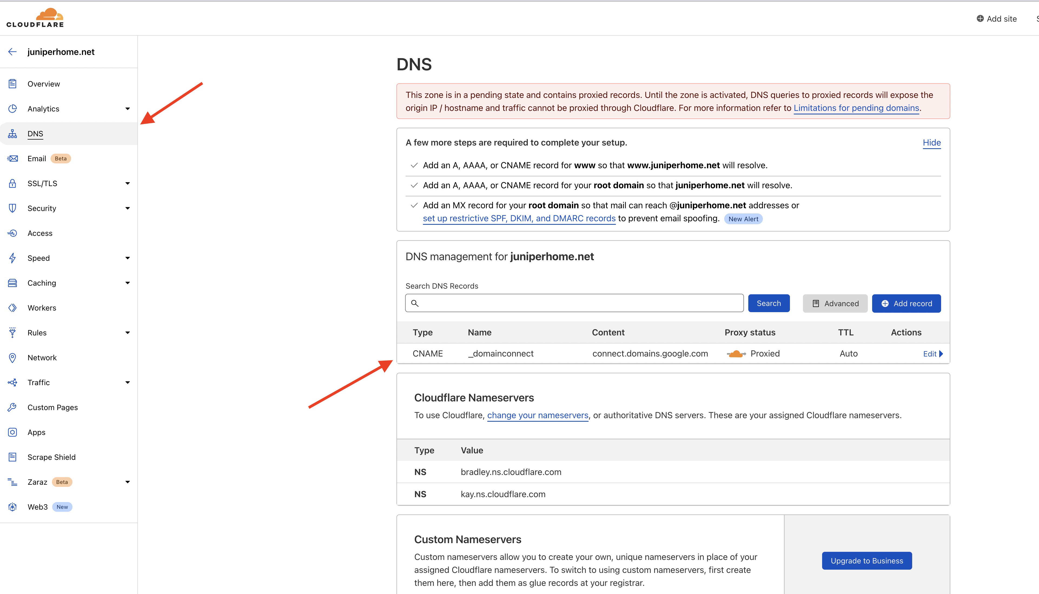Click the Auto TTL cell
Image resolution: width=1039 pixels, height=594 pixels.
point(849,353)
